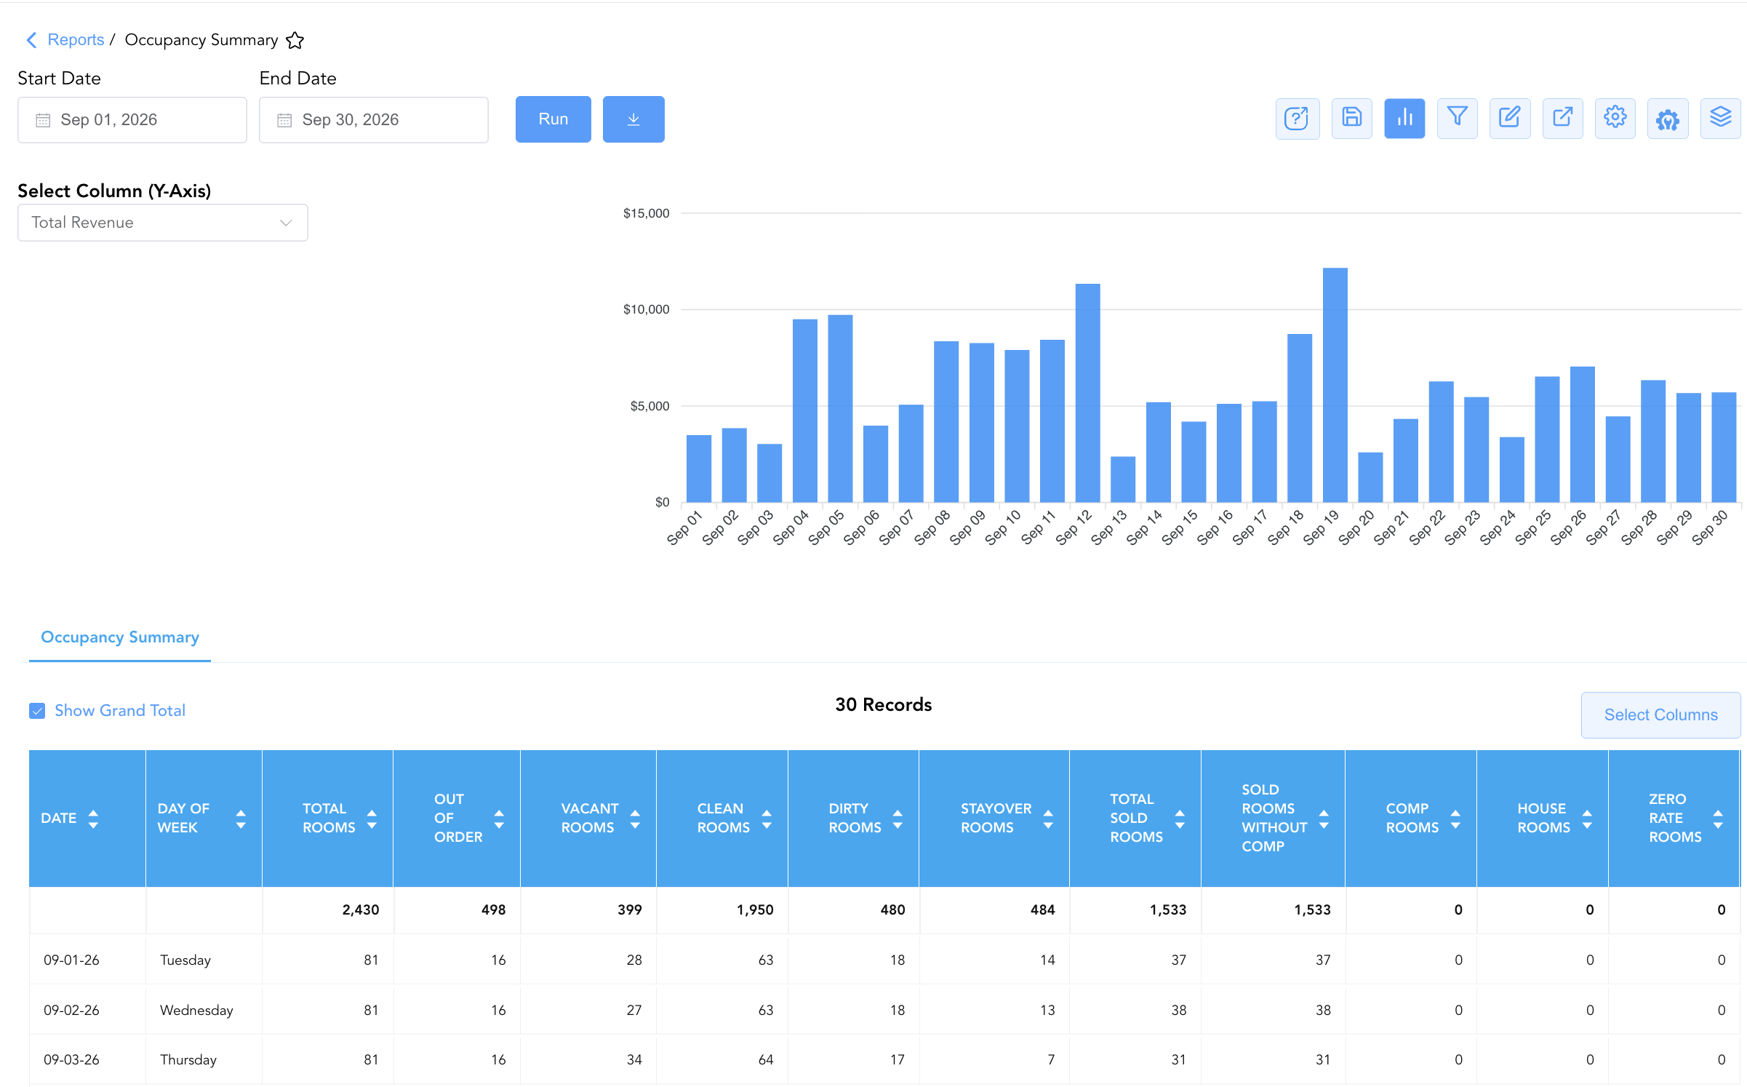Click the edit report pencil icon
Image resolution: width=1747 pixels, height=1087 pixels.
point(1510,118)
